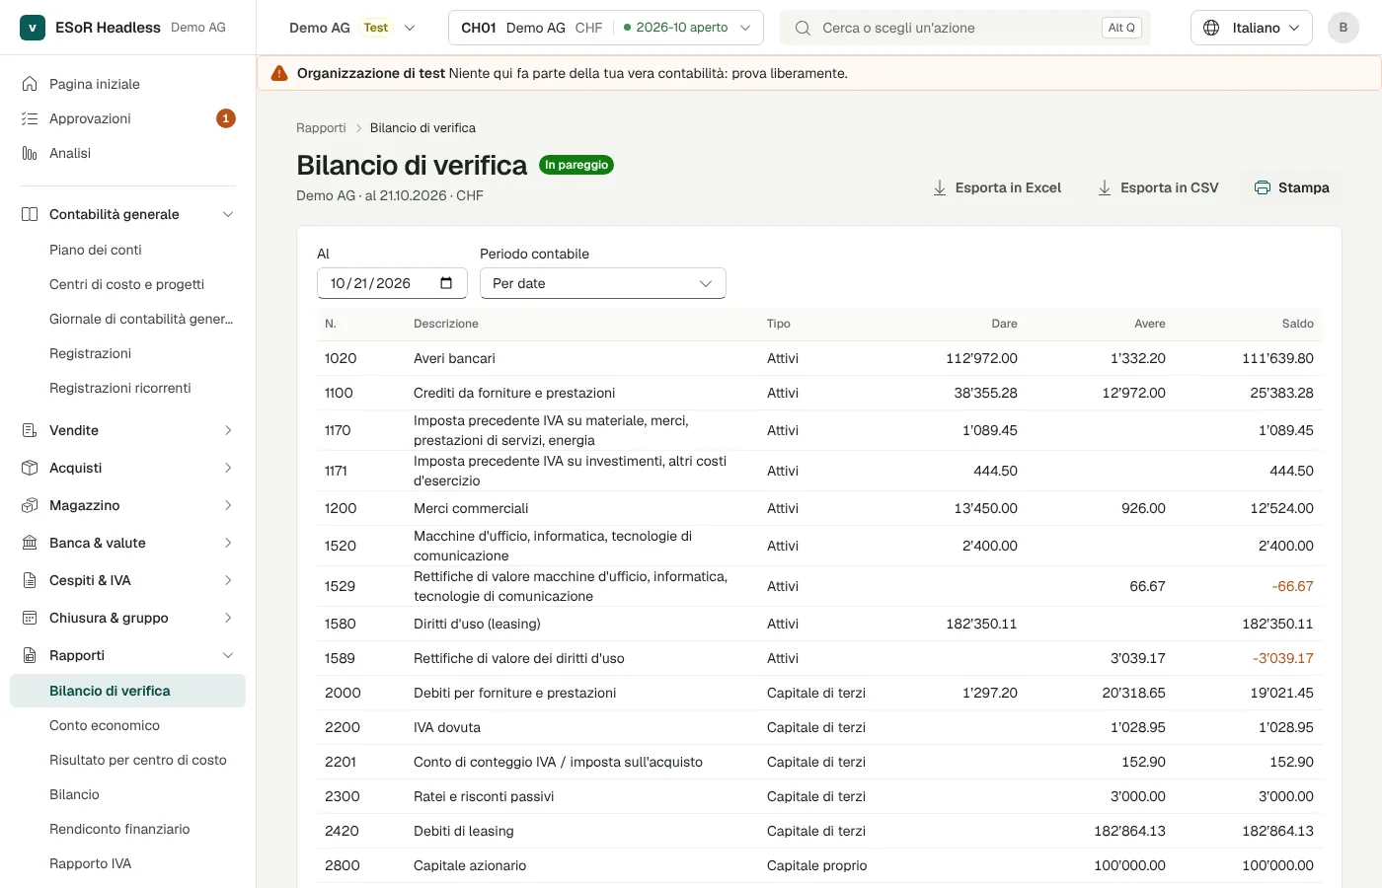The image size is (1382, 888).
Task: Click the user avatar B
Action: 1343,28
